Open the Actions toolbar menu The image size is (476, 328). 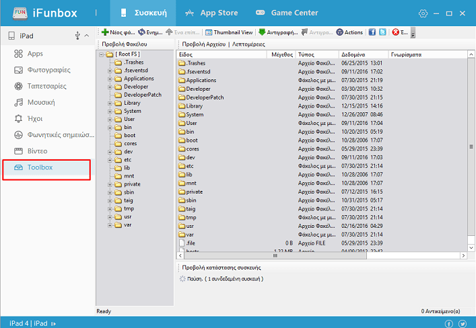coord(349,32)
